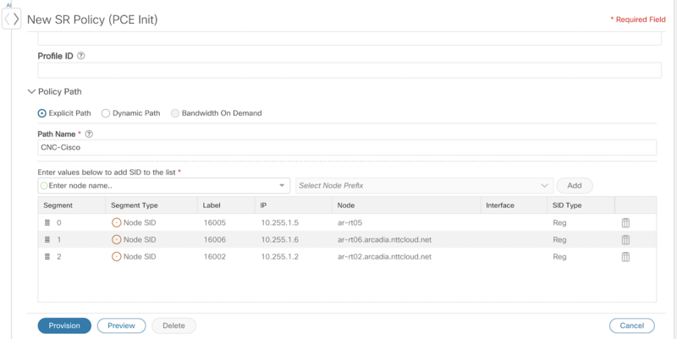The width and height of the screenshot is (677, 339).
Task: Grab the drag handle icon of segment 0
Action: (47, 223)
